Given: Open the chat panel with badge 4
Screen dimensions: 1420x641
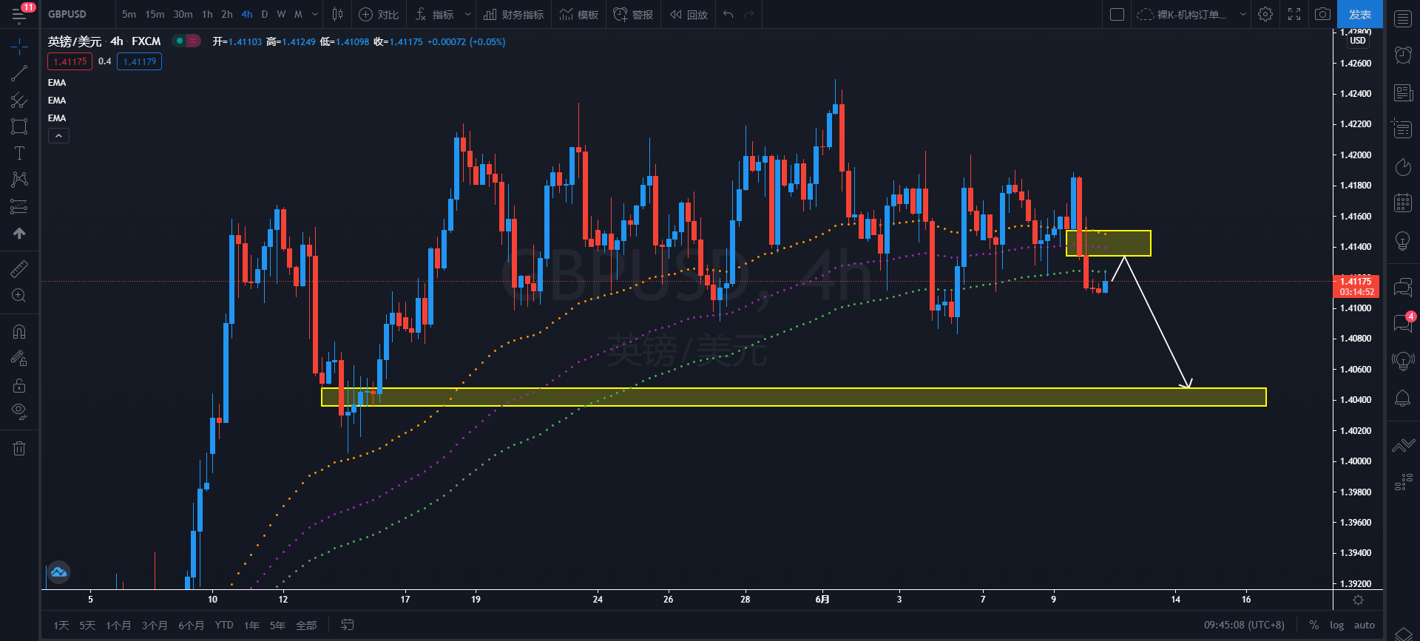Looking at the screenshot, I should point(1403,322).
